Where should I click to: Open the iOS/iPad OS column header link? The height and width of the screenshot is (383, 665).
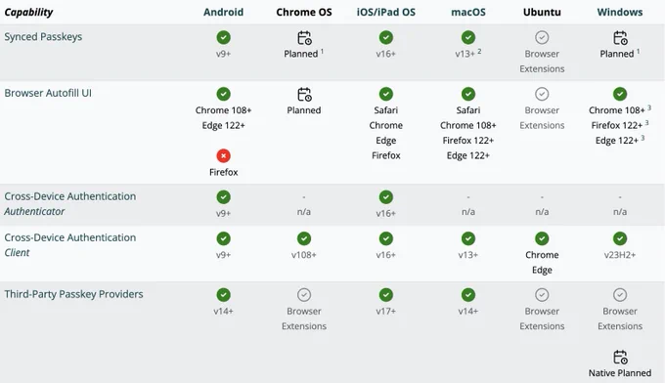385,12
